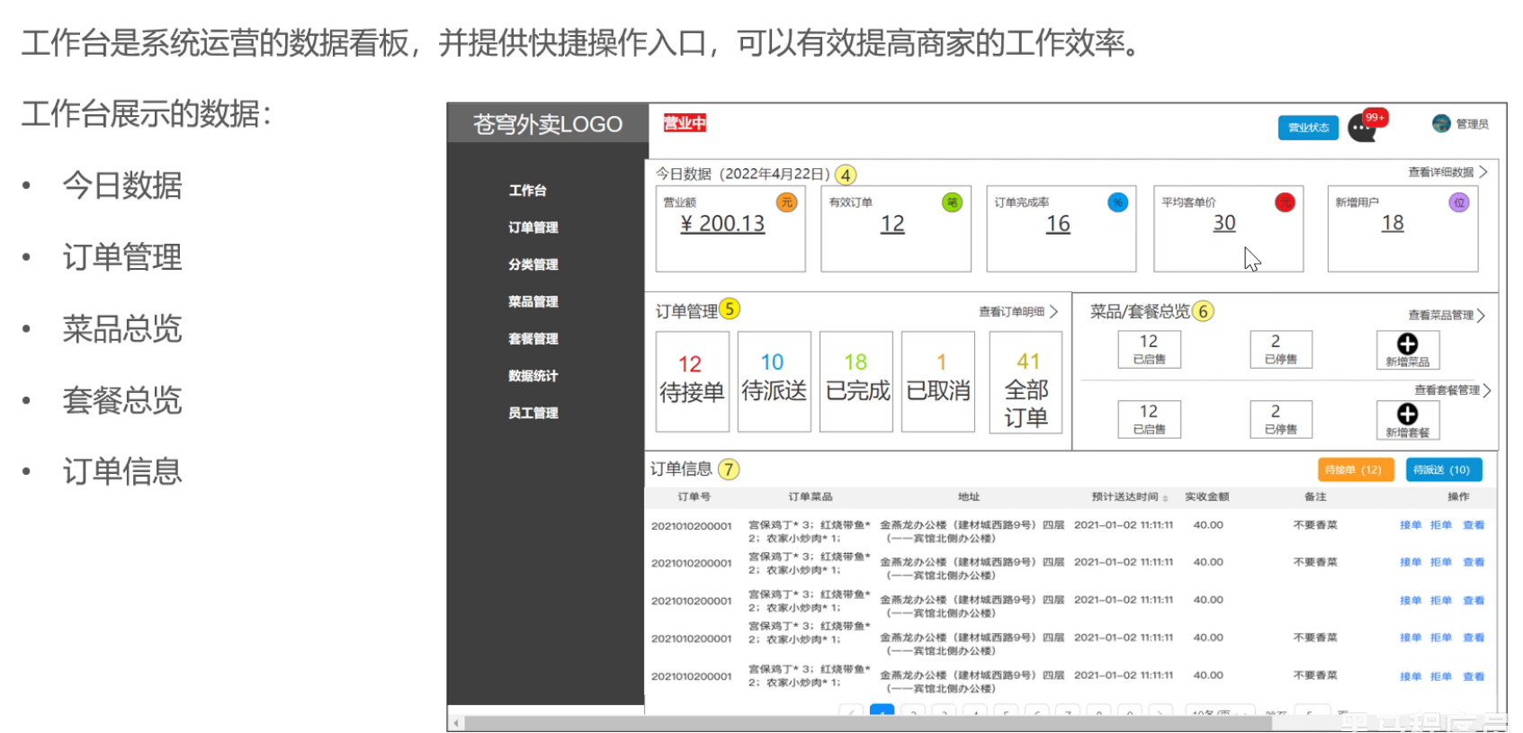Click the orange 元 icon in 营业额 card
Viewport: 1523px width, 733px height.
point(786,202)
